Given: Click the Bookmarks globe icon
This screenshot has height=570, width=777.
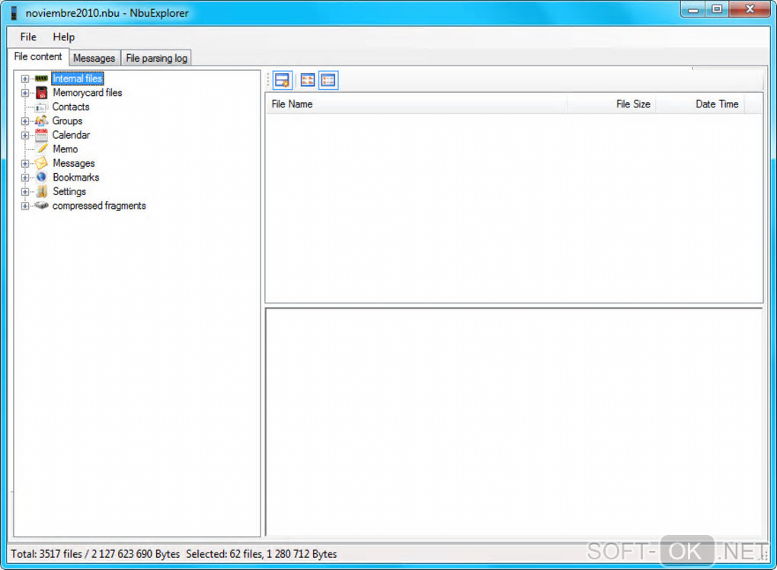Looking at the screenshot, I should pos(42,177).
